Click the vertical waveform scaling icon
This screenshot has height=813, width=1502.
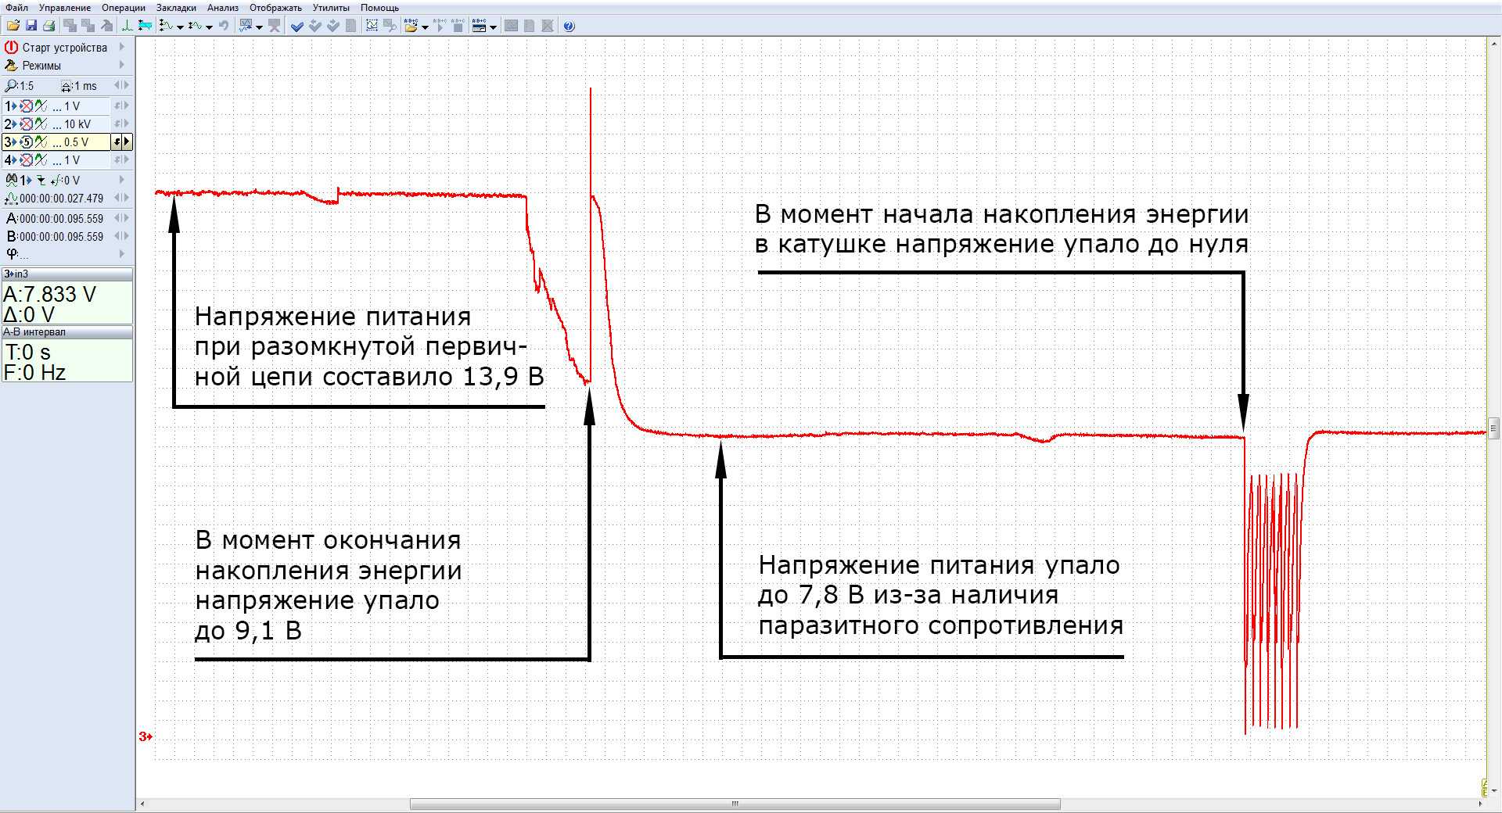click(x=167, y=26)
